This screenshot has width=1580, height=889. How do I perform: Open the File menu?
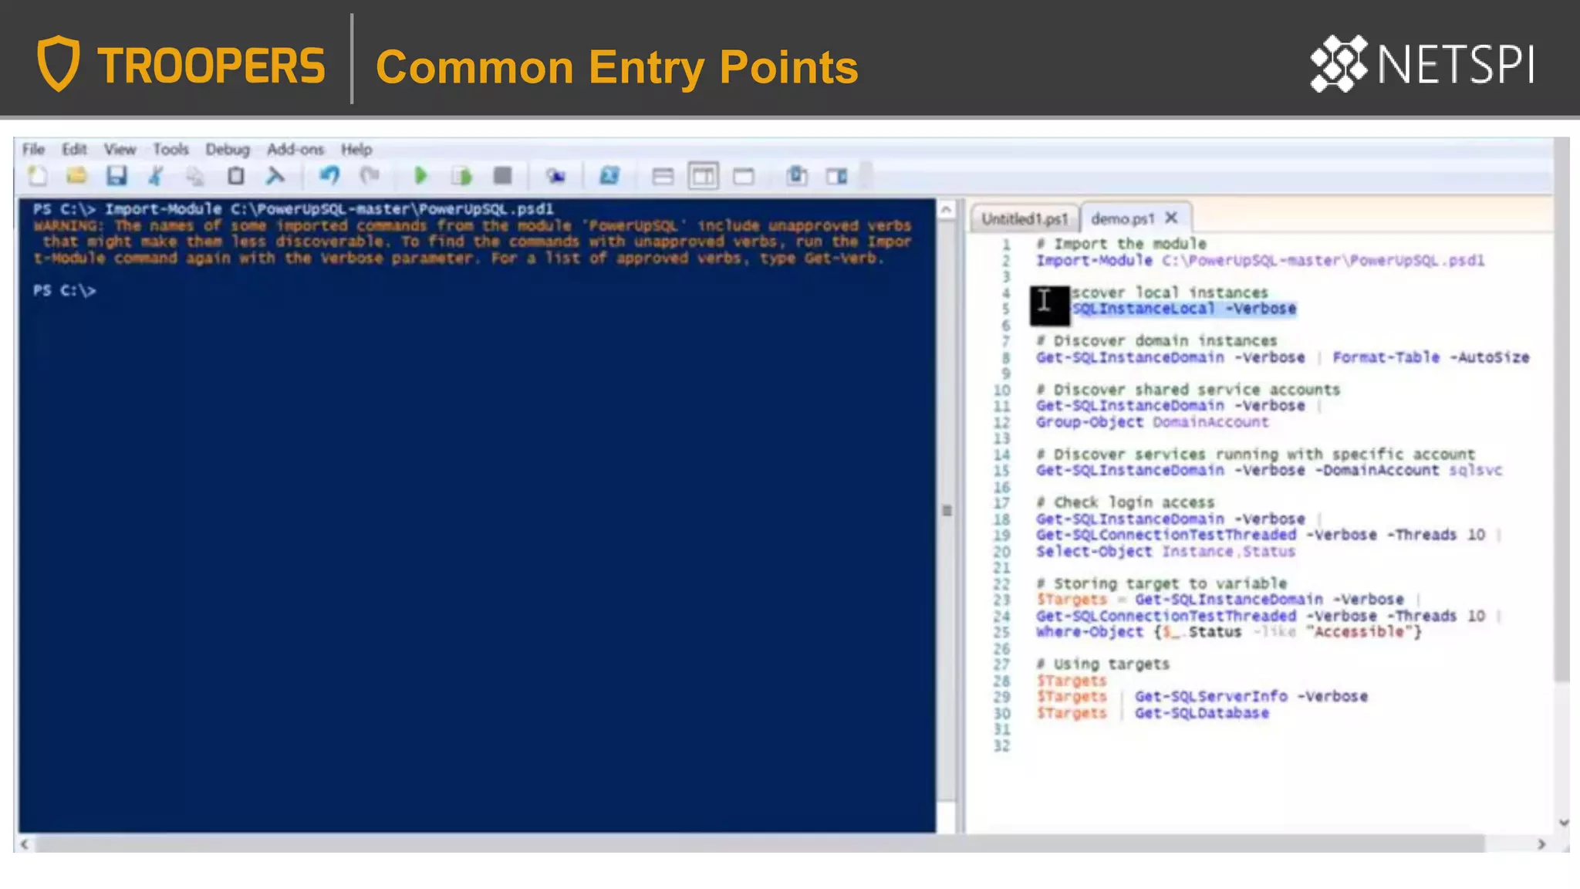[x=33, y=149]
